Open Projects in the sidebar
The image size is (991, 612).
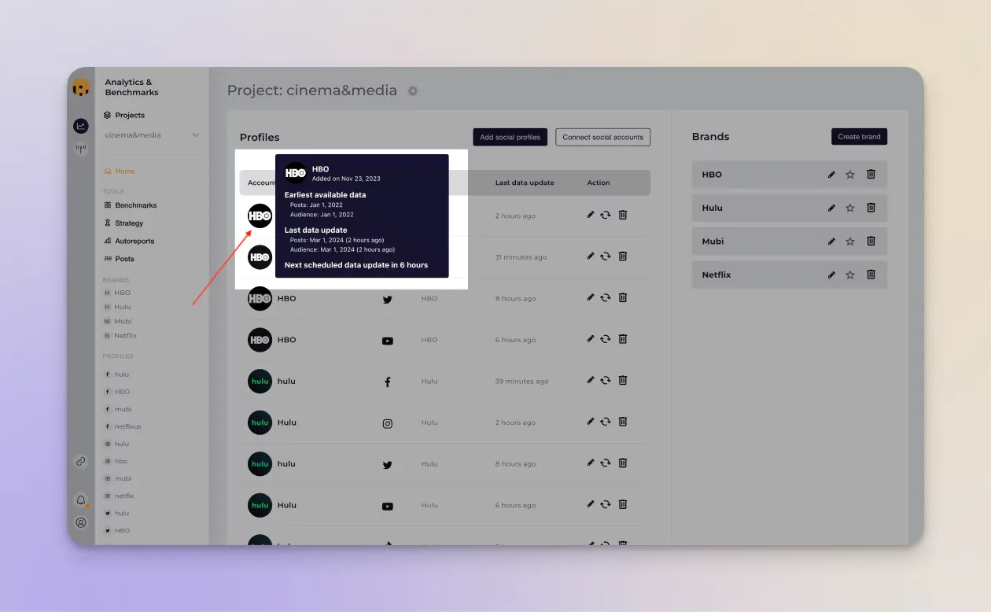point(125,115)
